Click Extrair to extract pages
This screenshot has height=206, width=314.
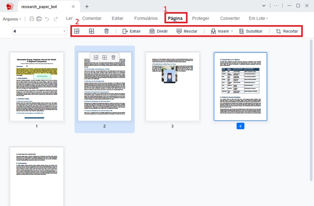[131, 31]
